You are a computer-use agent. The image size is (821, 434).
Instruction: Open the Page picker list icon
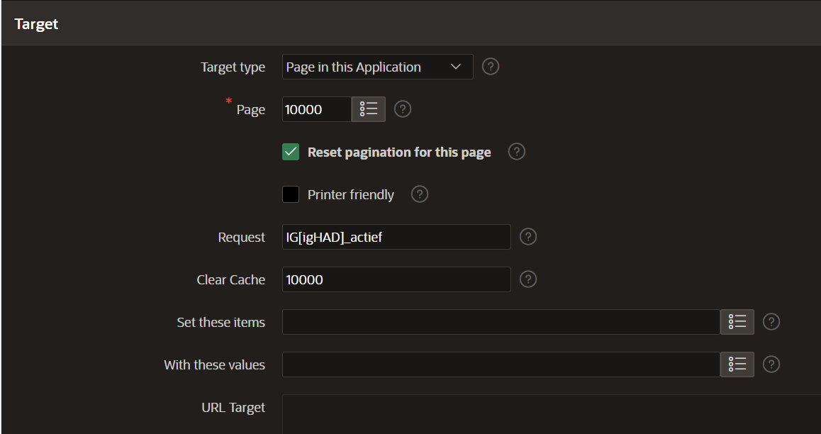[368, 108]
